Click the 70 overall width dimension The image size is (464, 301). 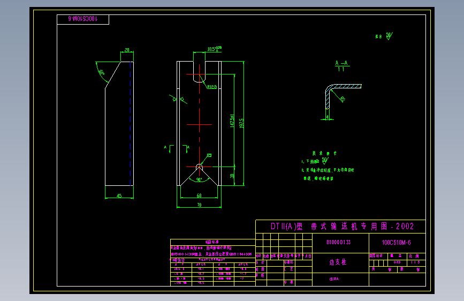[x=199, y=205]
